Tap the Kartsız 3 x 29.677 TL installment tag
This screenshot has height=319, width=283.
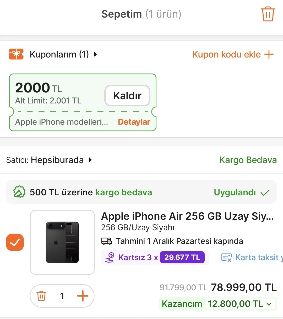155,257
